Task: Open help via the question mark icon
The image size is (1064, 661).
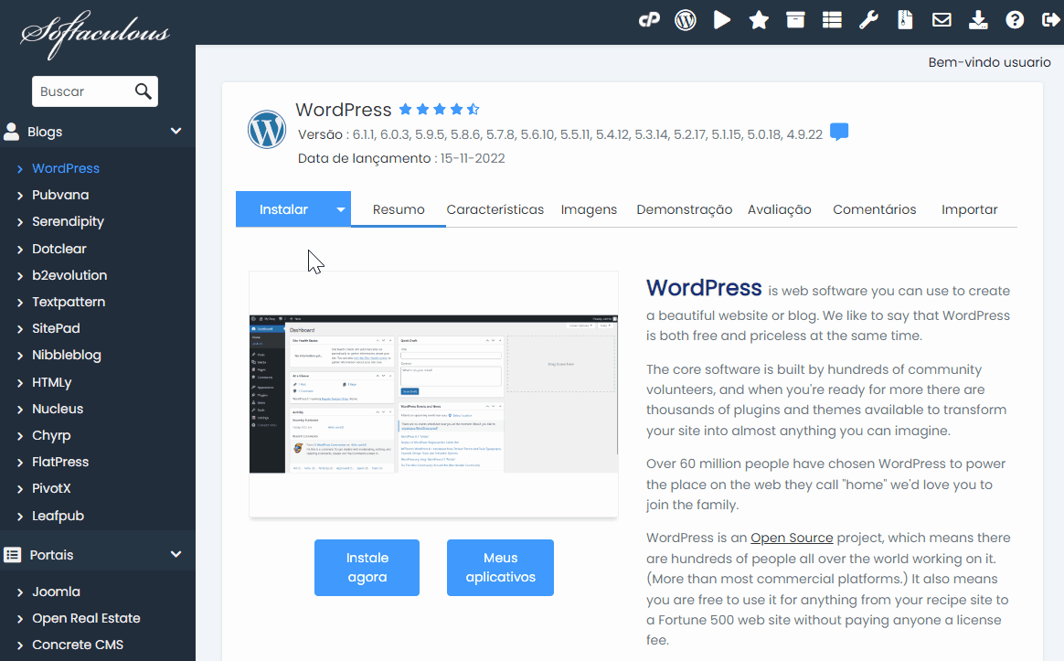Action: point(1015,20)
